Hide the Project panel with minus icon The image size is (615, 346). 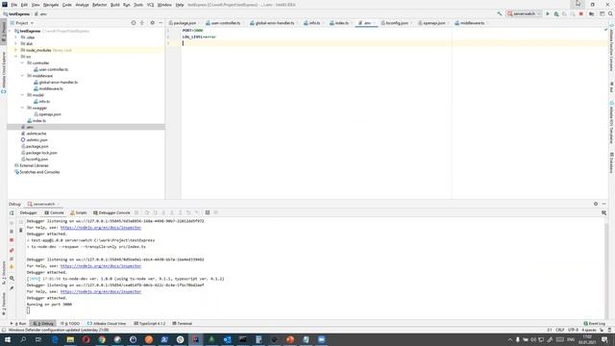pyautogui.click(x=160, y=23)
